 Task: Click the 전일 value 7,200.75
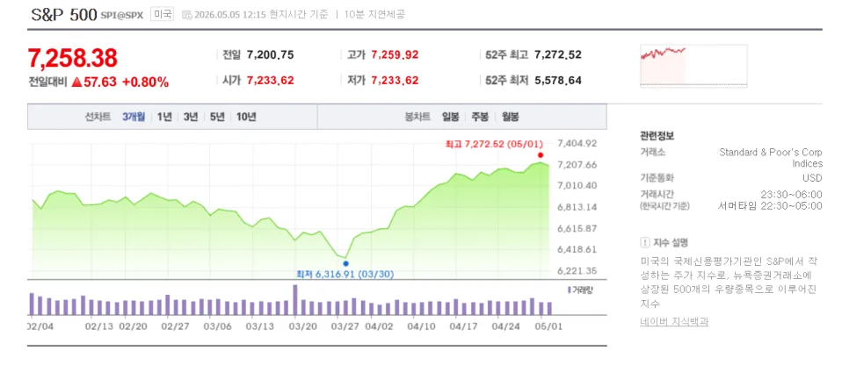[x=270, y=54]
